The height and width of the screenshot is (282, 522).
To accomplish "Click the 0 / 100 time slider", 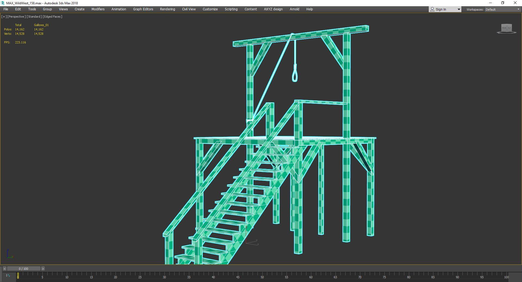I will click(x=24, y=269).
